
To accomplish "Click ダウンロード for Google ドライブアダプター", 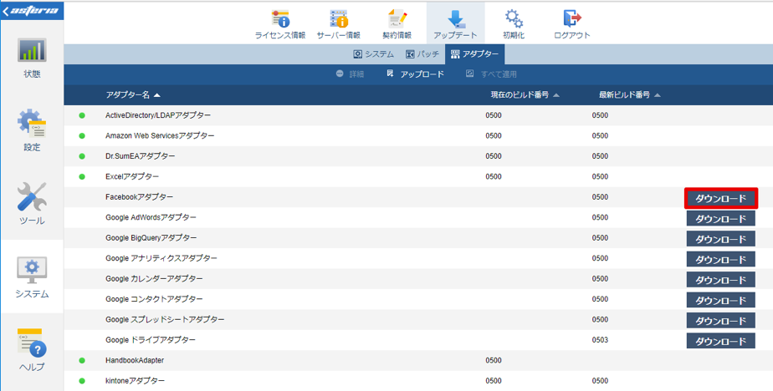I will (x=721, y=341).
